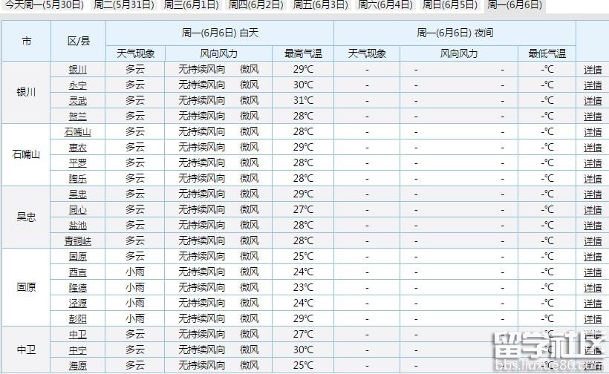609x374 pixels.
Task: Open 详情 for the 彭阳 row
Action: pyautogui.click(x=592, y=319)
